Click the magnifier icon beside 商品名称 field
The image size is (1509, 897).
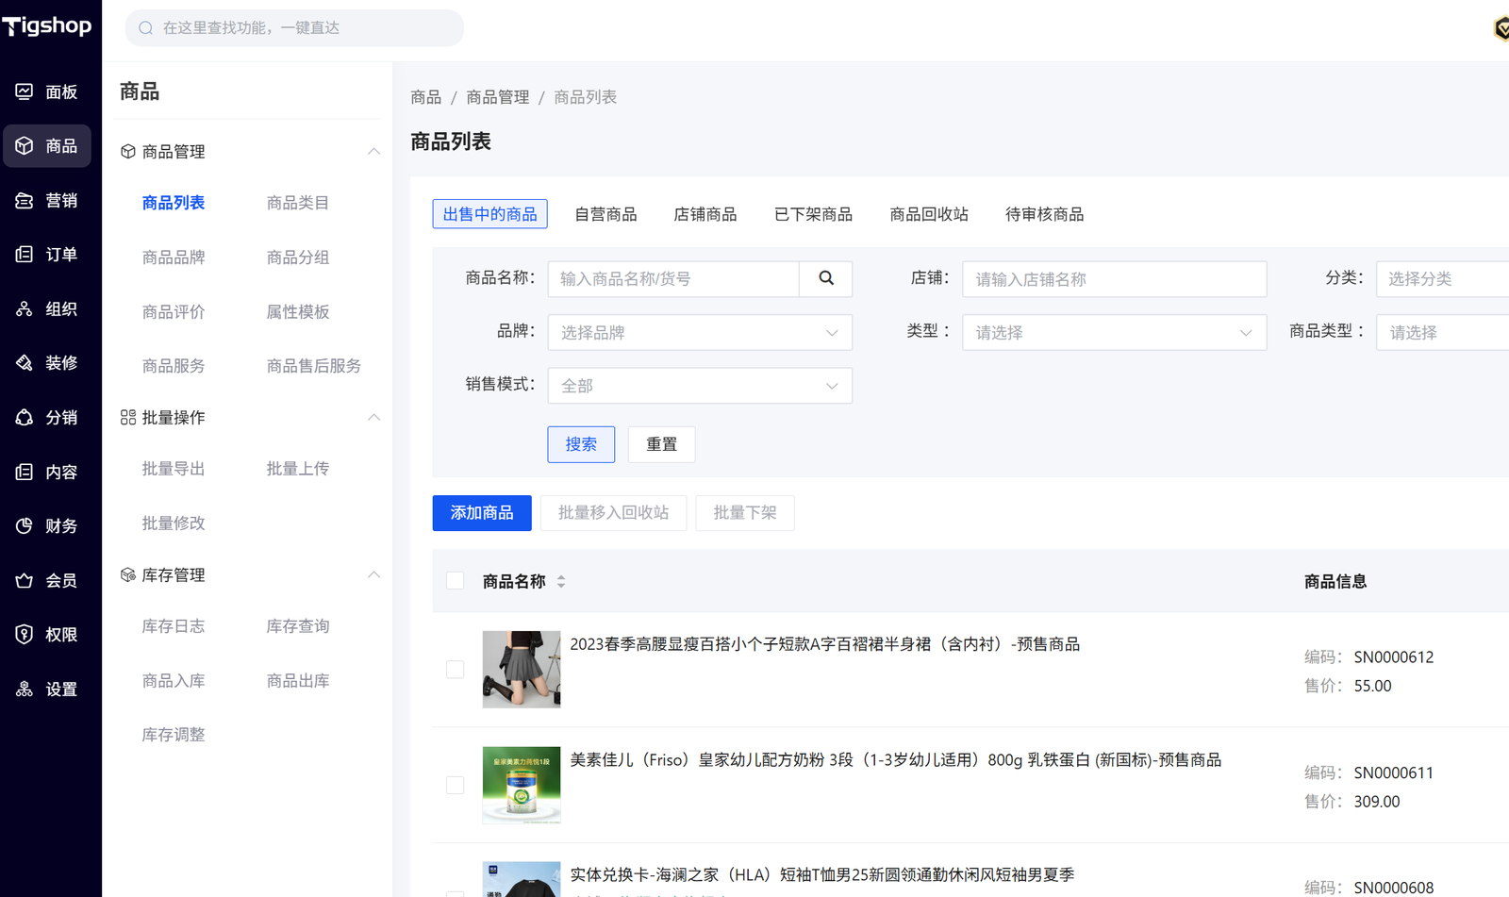(825, 278)
